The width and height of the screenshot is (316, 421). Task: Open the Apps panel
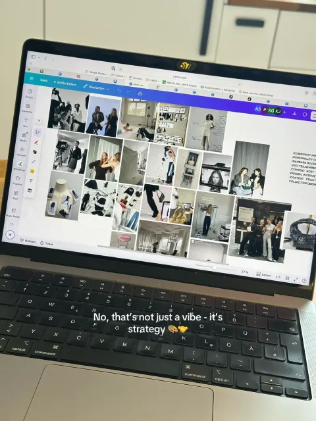pyautogui.click(x=16, y=195)
